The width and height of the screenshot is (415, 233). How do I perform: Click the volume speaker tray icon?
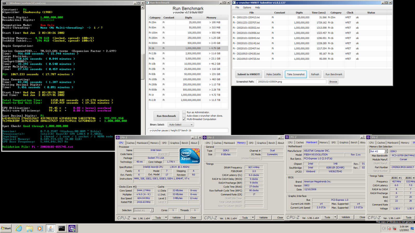(384, 228)
